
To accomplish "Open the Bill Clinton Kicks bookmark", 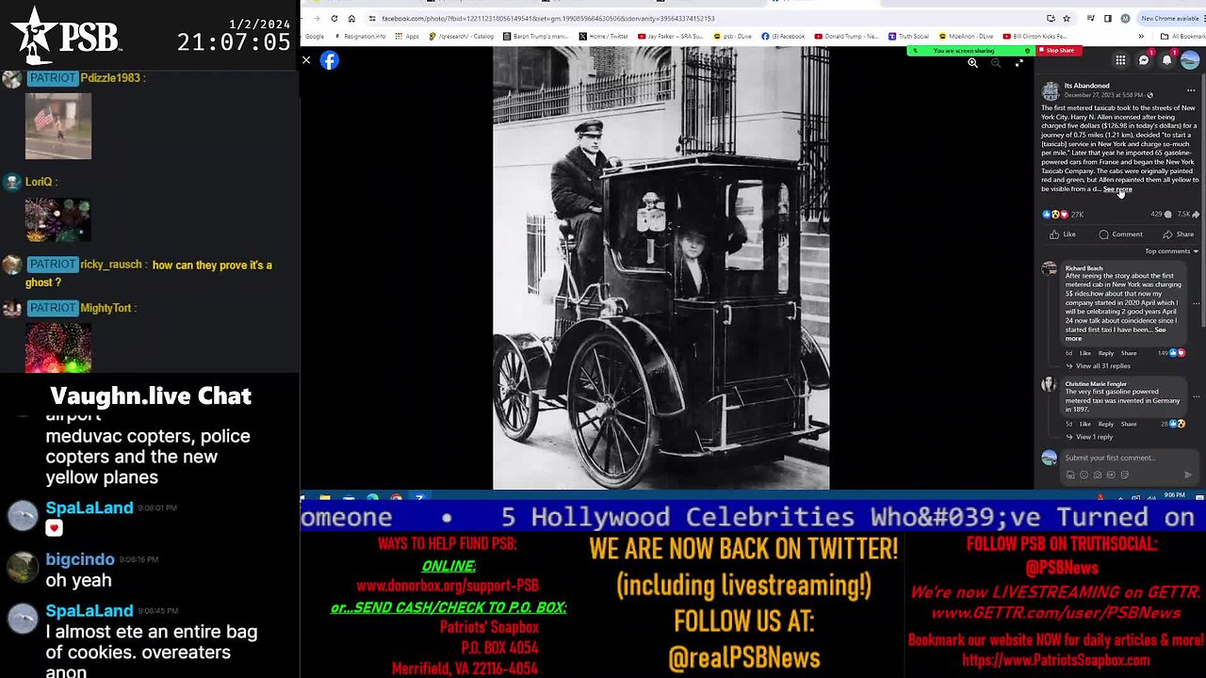I will coord(1035,36).
